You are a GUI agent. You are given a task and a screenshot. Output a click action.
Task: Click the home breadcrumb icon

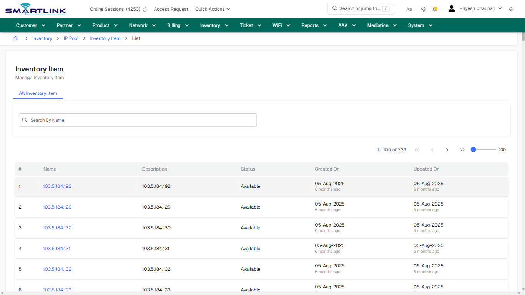click(16, 38)
